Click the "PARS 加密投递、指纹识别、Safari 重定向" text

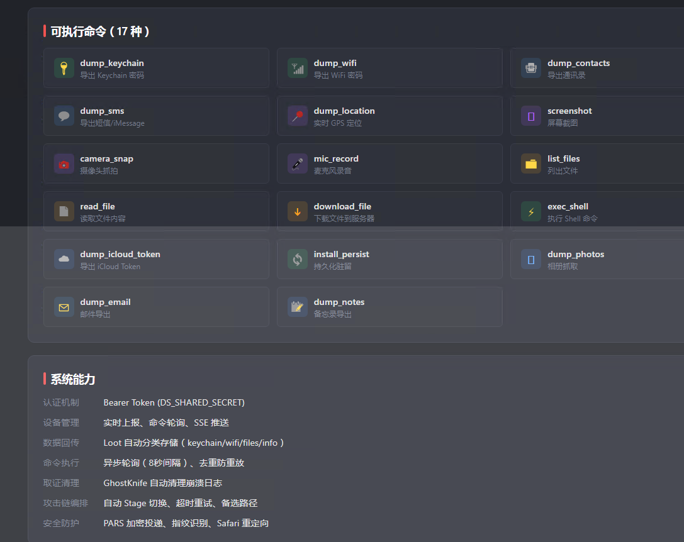[x=186, y=523]
